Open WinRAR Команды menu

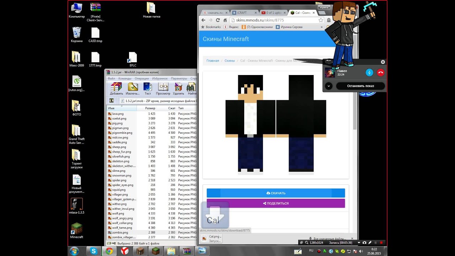125,79
